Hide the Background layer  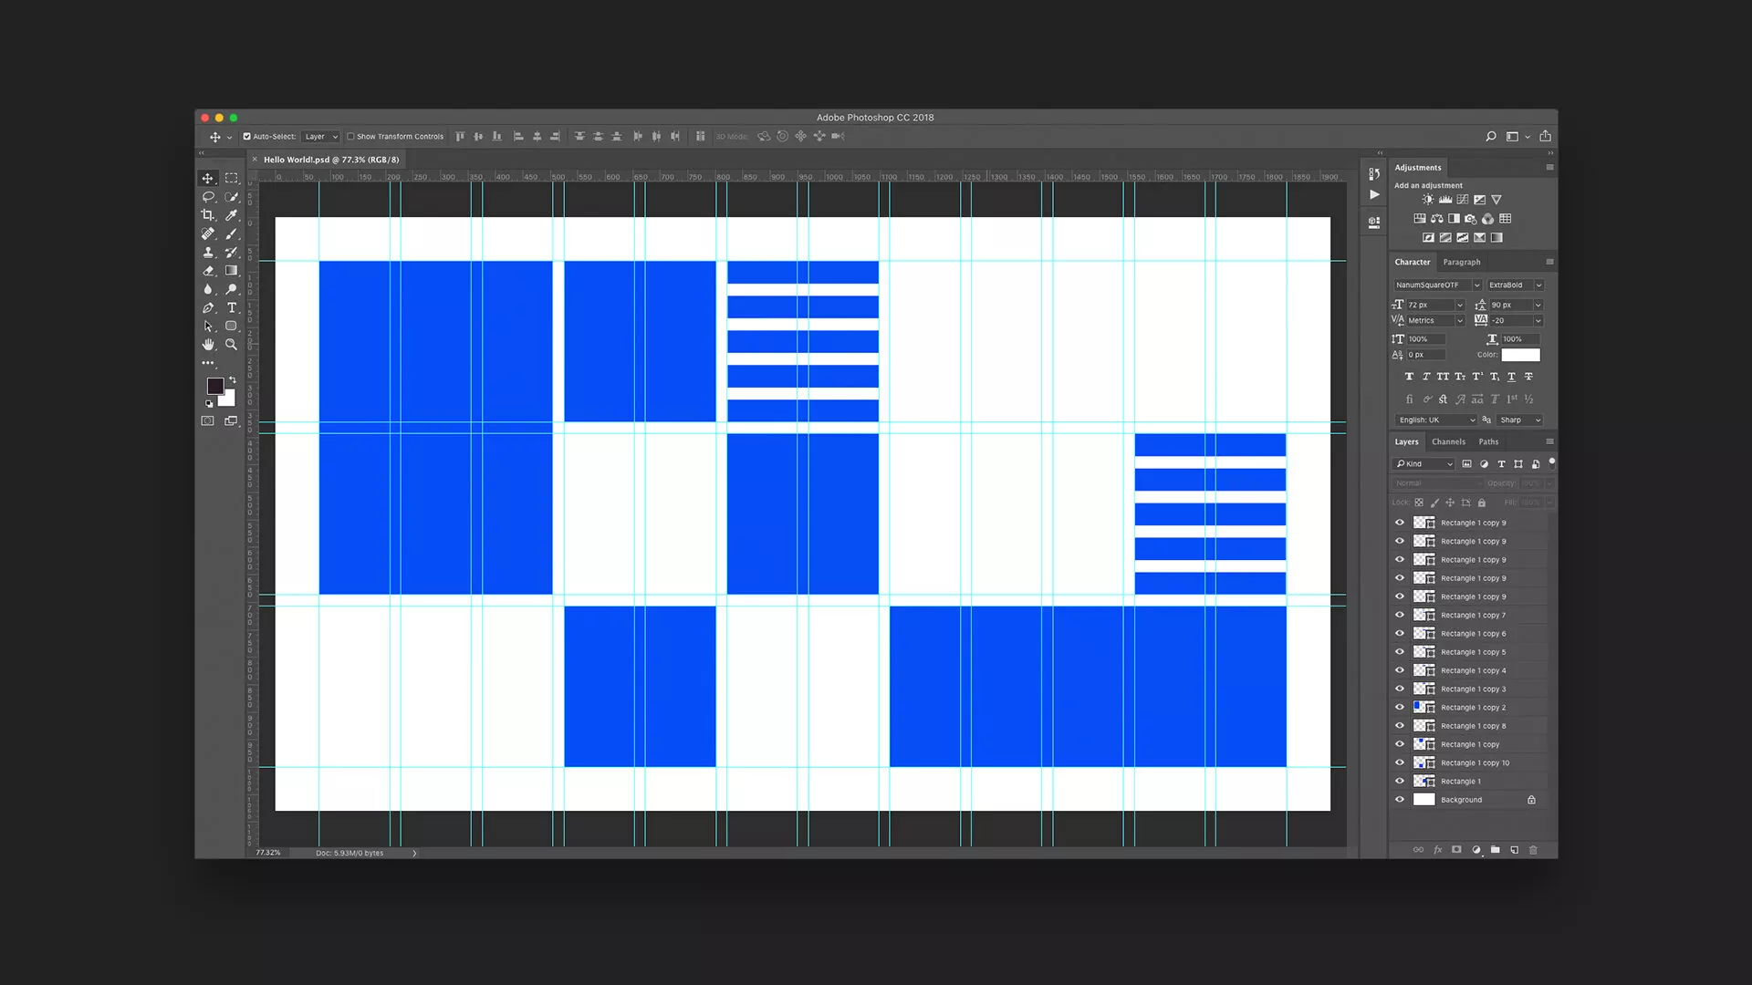pos(1400,800)
